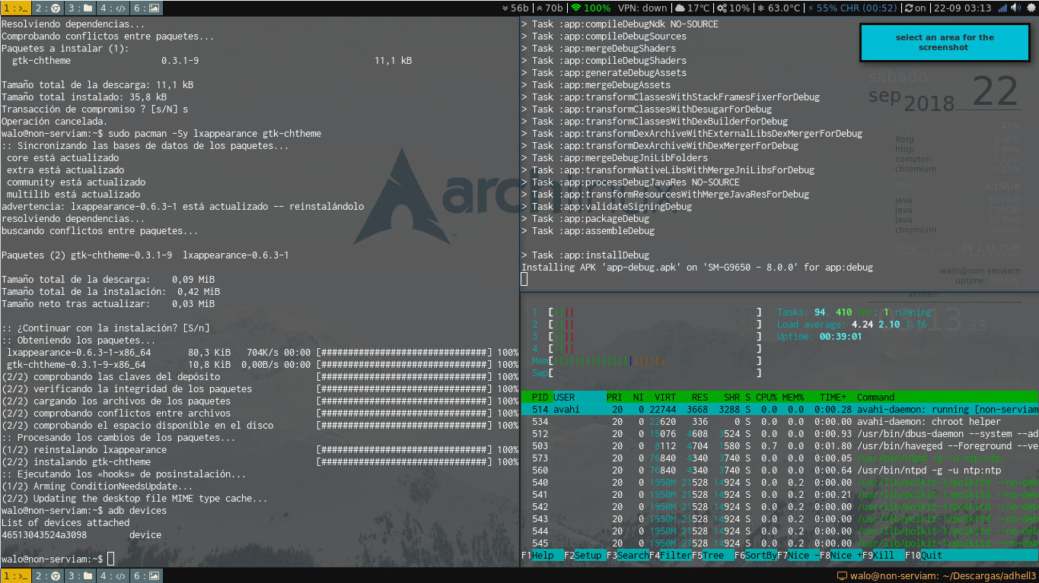
Task: Switch to Chromium workspace 2 in top bar
Action: 46,8
